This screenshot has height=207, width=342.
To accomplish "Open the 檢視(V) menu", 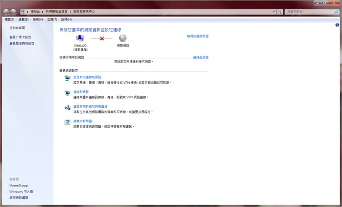I will (x=38, y=19).
